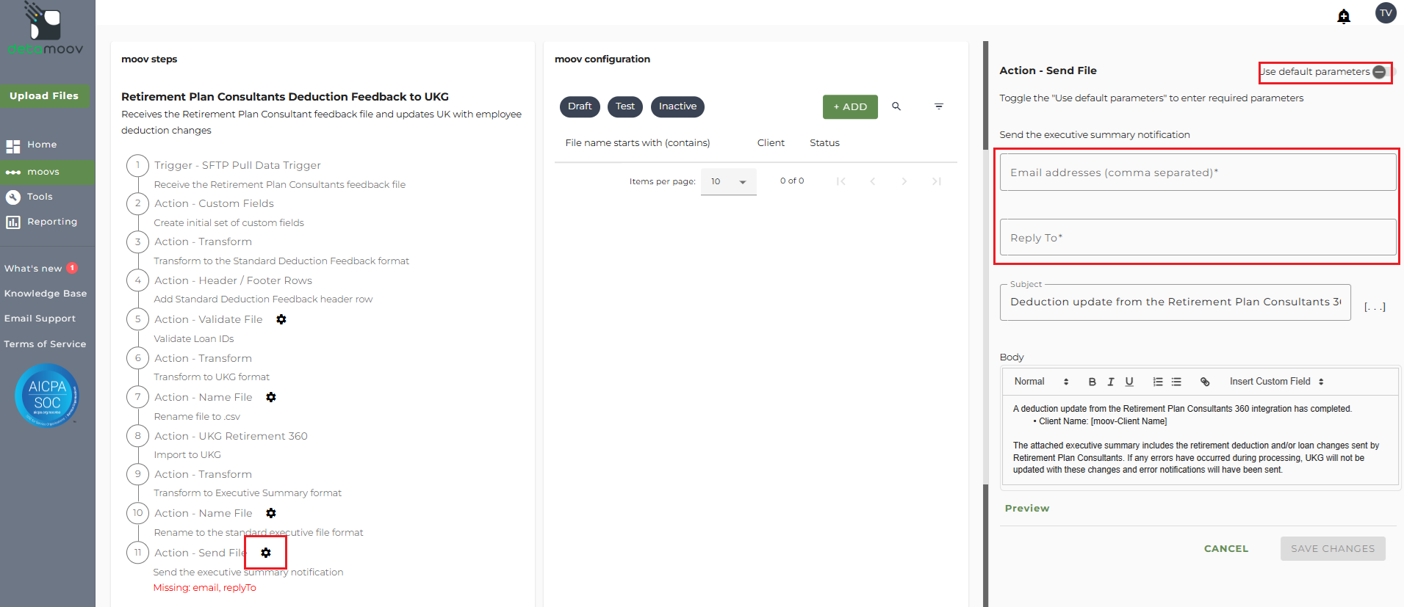Apply underline formatting in Body editor

tap(1129, 382)
